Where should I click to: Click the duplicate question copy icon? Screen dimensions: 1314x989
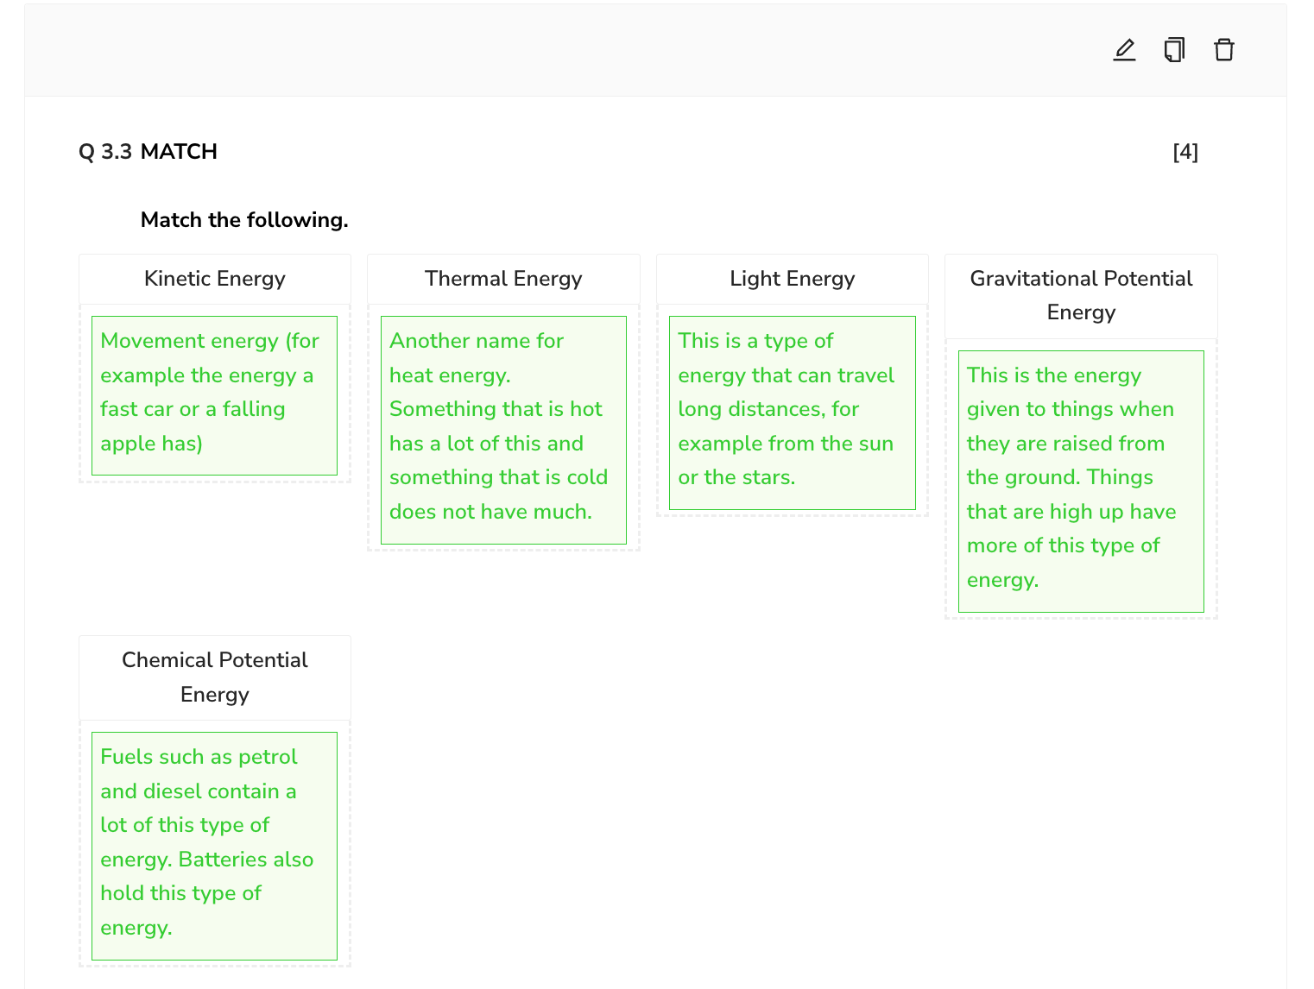pyautogui.click(x=1174, y=50)
